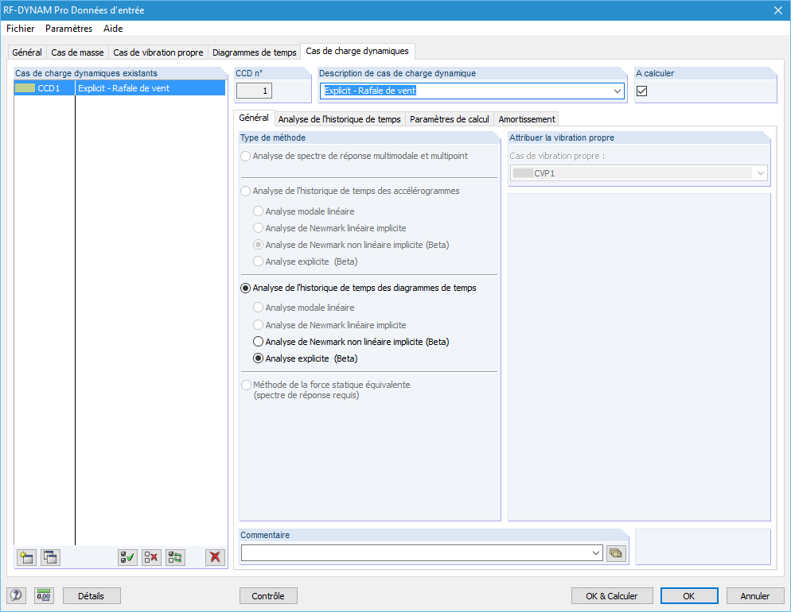The image size is (791, 612).
Task: Copy the selected dynamic load case
Action: tap(50, 557)
